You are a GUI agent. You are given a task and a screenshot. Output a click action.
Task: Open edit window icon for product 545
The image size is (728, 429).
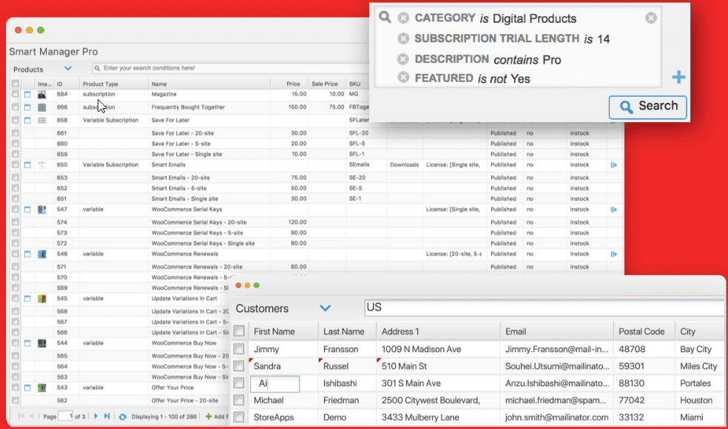coord(27,299)
